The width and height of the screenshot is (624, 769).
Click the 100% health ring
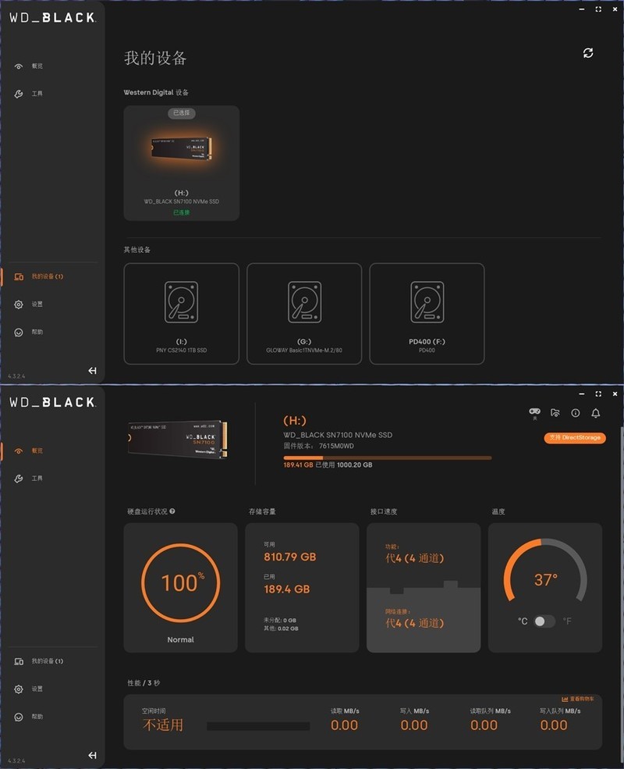click(181, 582)
